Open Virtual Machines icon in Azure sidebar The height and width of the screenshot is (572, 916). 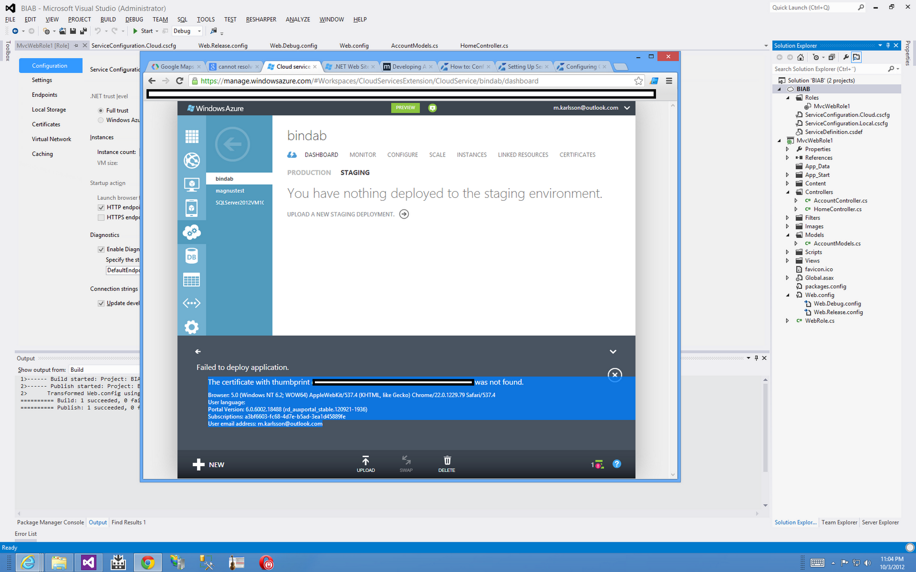[192, 184]
